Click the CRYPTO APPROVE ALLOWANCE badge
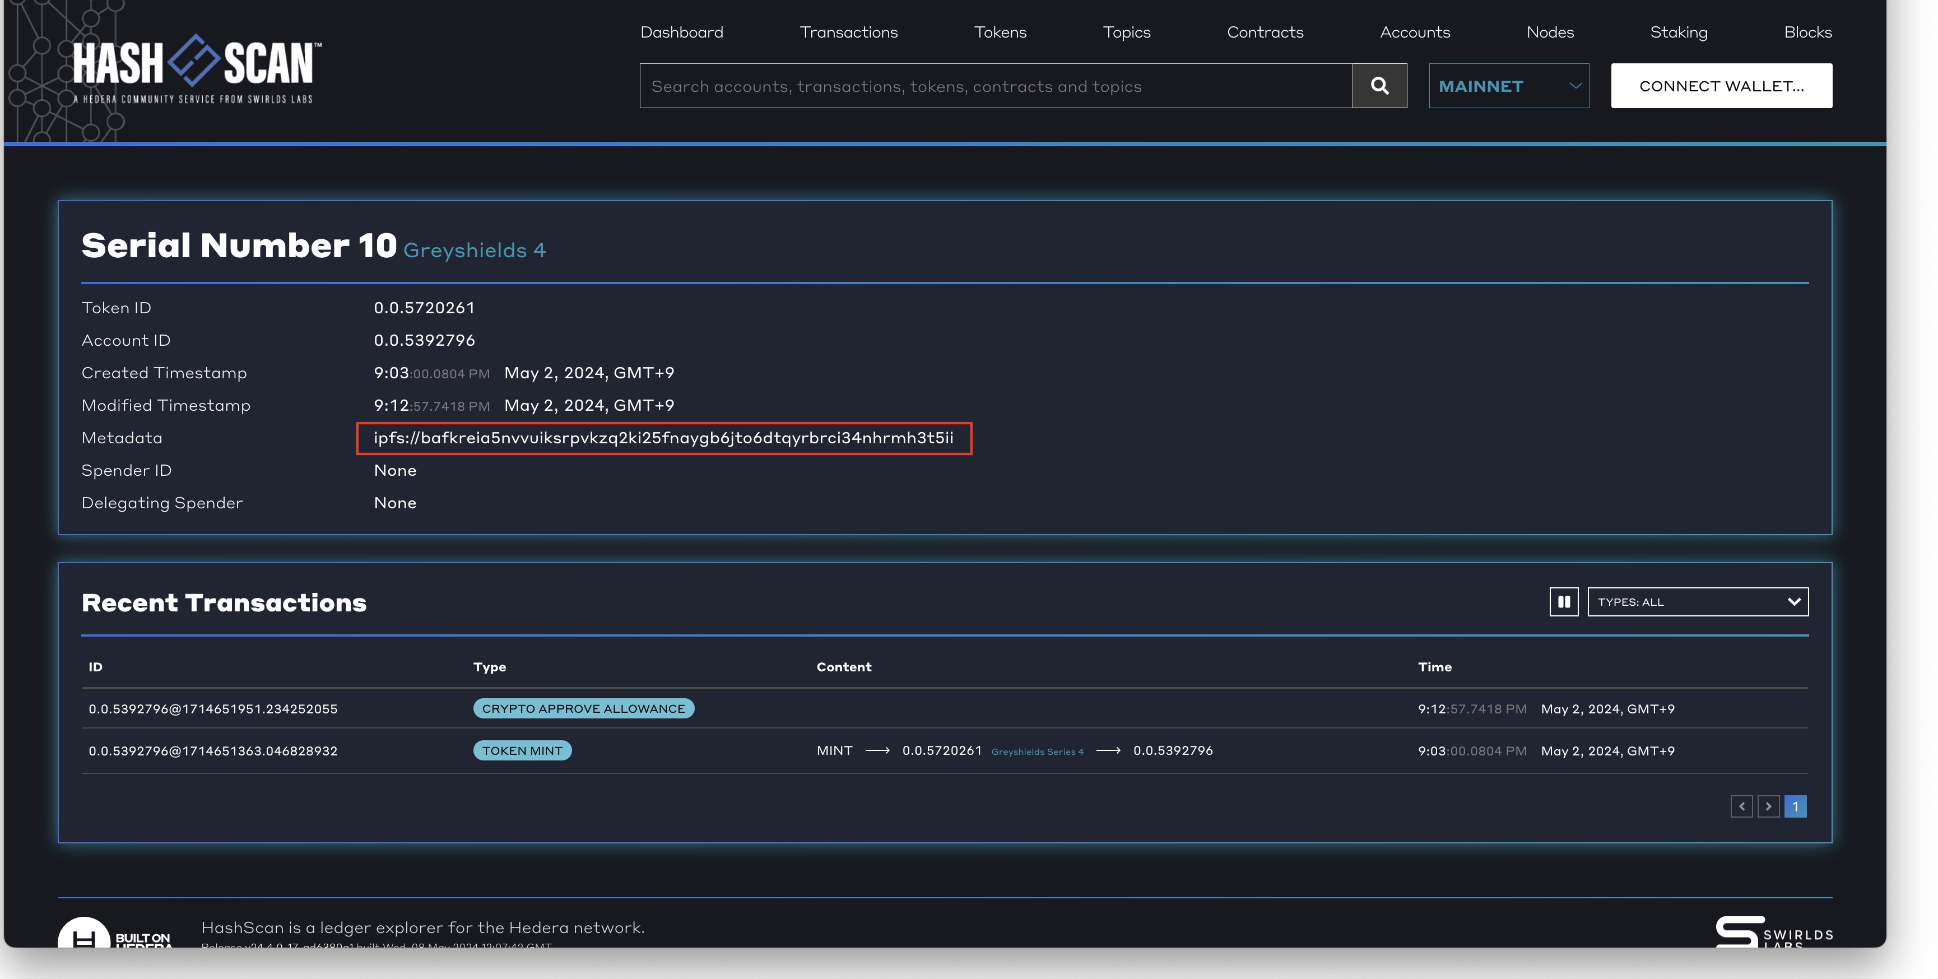Image resolution: width=1938 pixels, height=979 pixels. click(x=583, y=708)
